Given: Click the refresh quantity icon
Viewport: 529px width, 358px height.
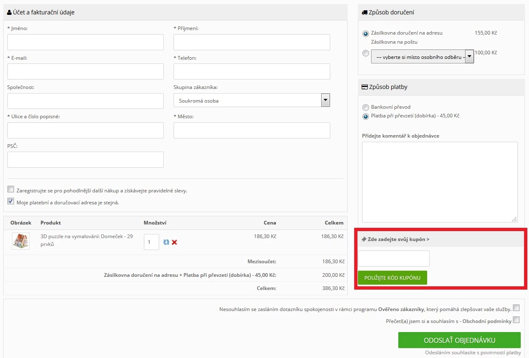Looking at the screenshot, I should click(x=166, y=242).
